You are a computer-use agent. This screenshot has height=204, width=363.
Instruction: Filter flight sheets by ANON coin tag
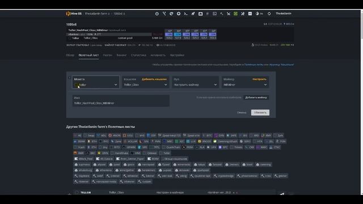coord(115,135)
